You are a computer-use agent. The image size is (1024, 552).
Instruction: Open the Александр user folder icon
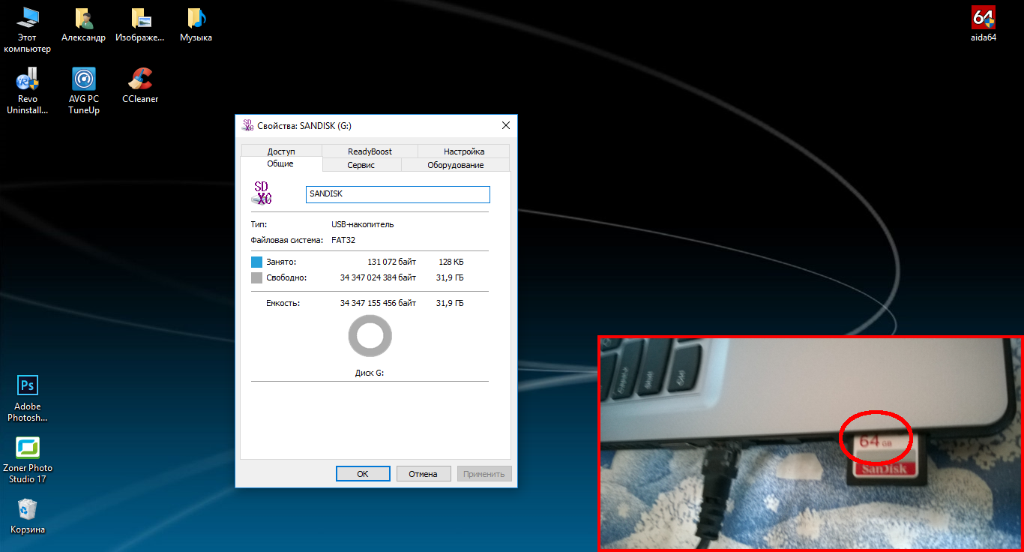click(x=83, y=25)
